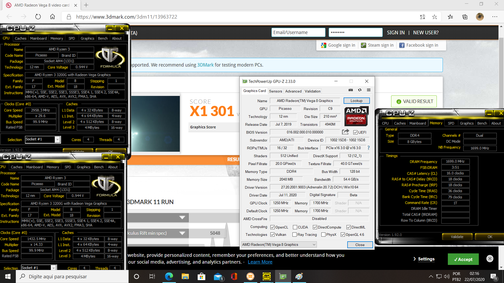Click the browser address bar URL
Screen dimensions: 504x283
pos(127,17)
